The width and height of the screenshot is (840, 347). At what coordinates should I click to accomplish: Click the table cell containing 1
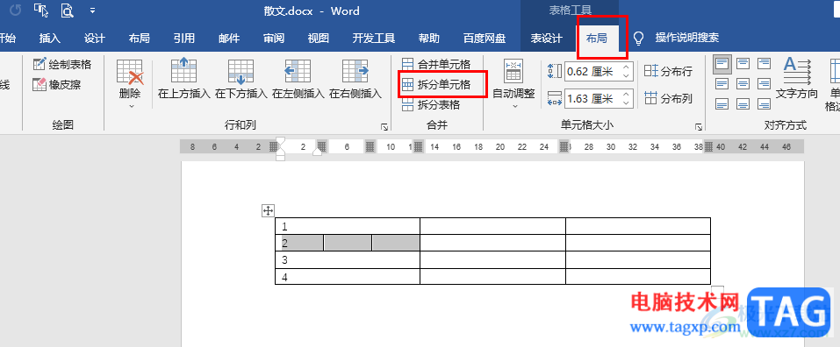point(348,226)
